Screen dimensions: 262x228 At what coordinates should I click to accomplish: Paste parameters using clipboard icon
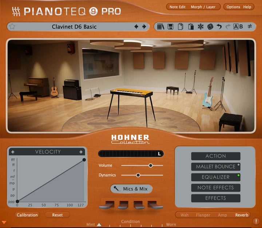pyautogui.click(x=191, y=27)
